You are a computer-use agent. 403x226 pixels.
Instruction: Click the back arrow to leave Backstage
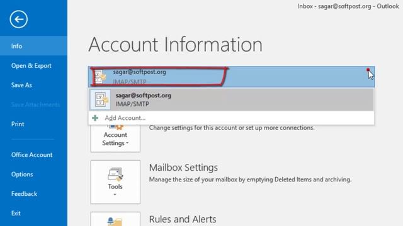pyautogui.click(x=18, y=19)
